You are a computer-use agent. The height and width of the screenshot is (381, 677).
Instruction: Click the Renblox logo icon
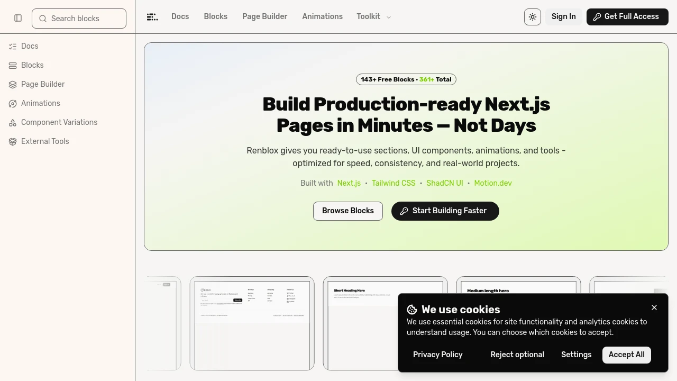pyautogui.click(x=152, y=17)
